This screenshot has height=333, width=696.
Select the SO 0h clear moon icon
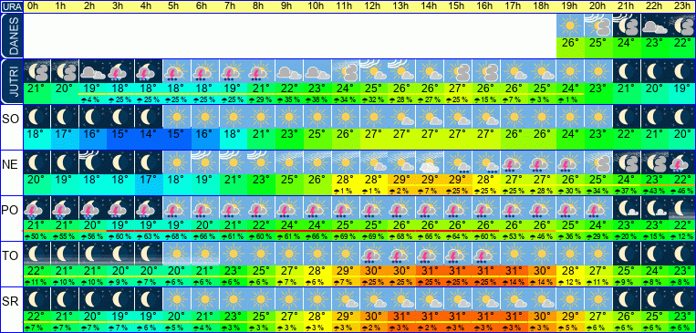(x=36, y=117)
